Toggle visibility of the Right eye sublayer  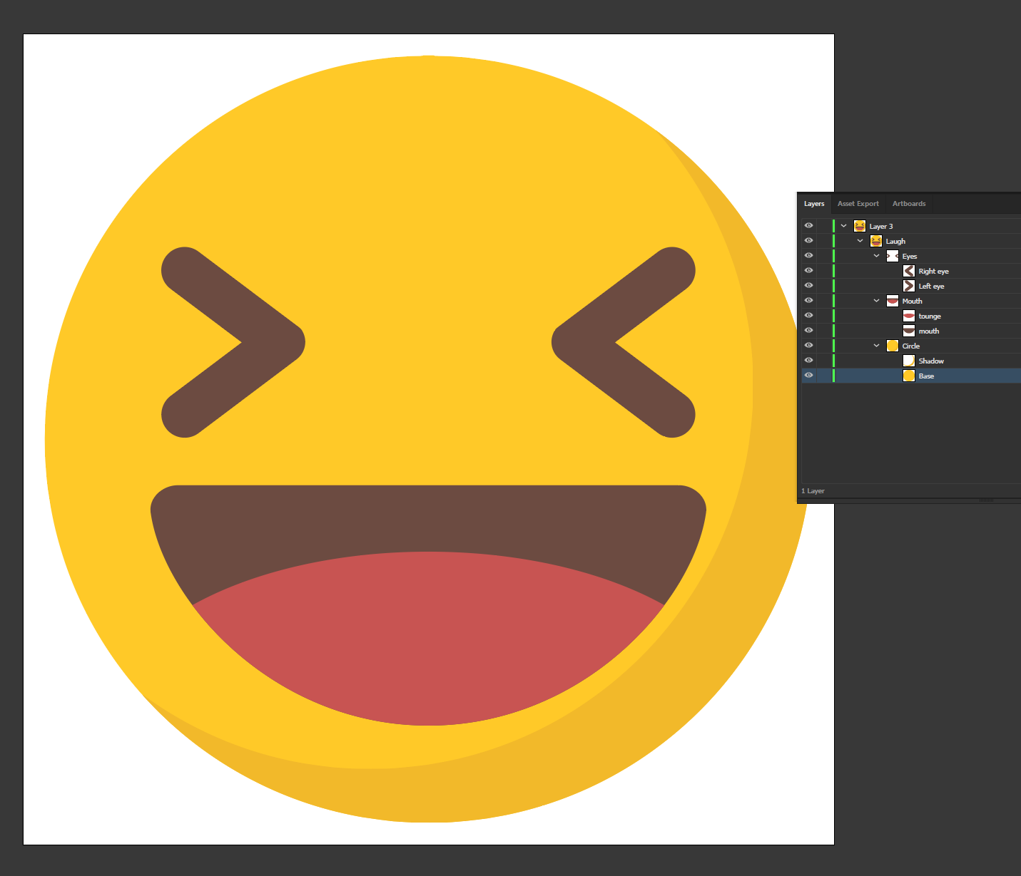808,270
